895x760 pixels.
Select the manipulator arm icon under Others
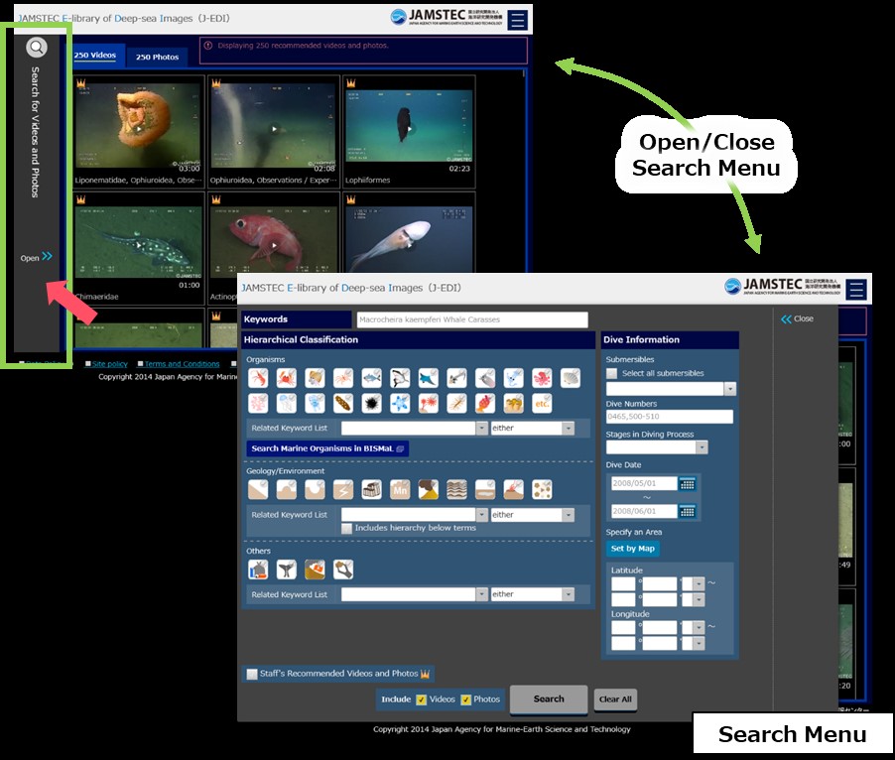343,570
